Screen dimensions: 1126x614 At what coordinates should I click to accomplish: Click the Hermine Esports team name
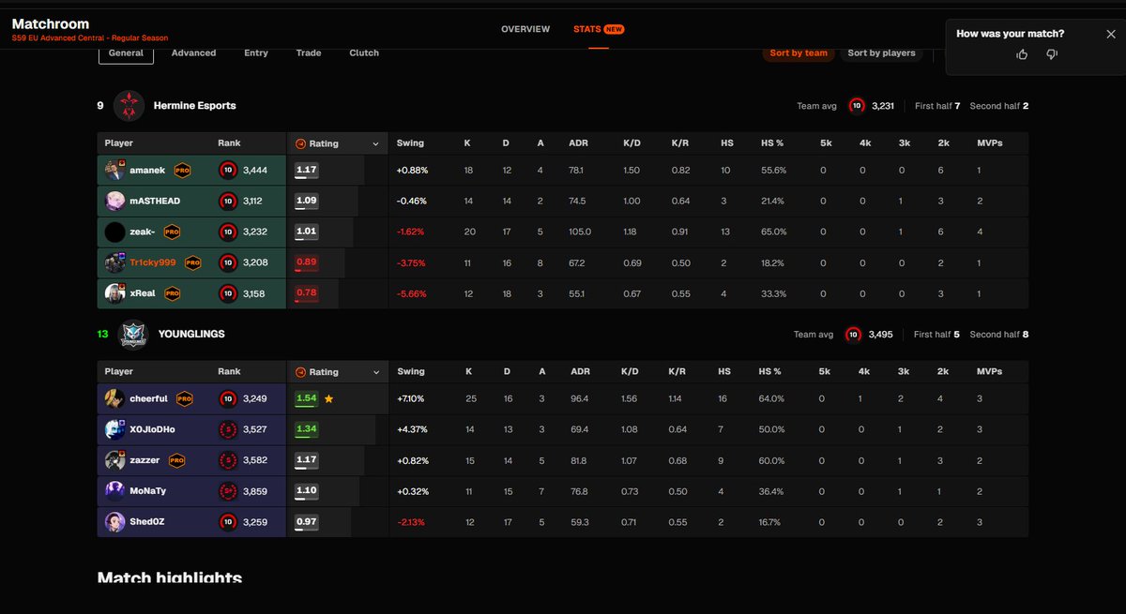click(x=194, y=106)
